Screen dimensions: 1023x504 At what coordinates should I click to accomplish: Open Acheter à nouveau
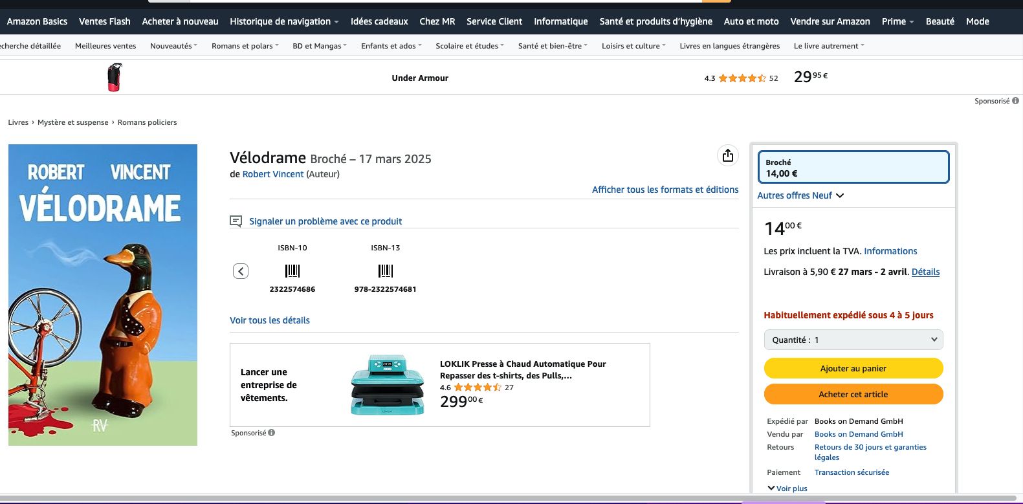coord(180,21)
